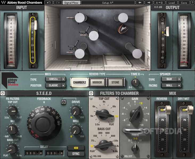Click the left delay time field

click(34, 153)
